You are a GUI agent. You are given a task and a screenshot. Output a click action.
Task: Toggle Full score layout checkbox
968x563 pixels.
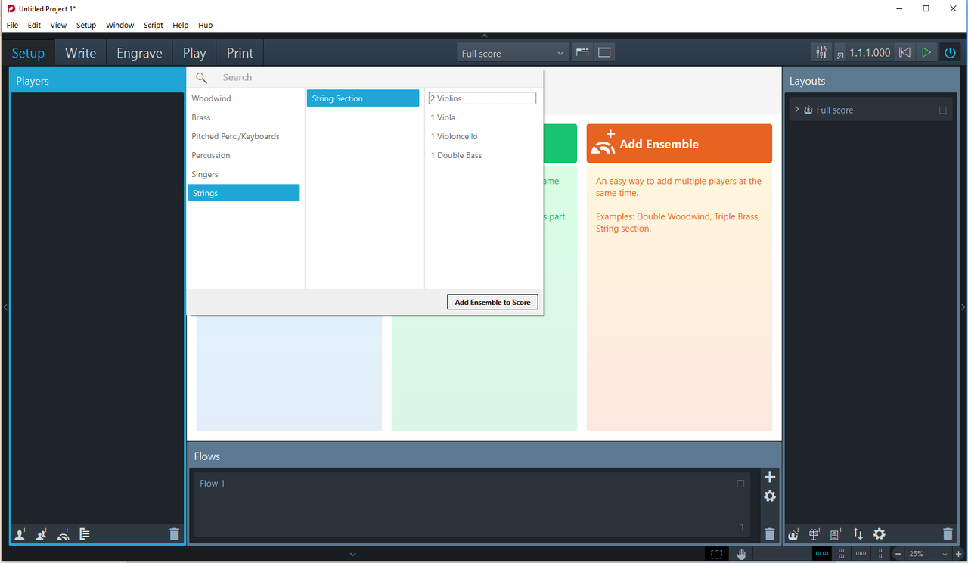943,110
